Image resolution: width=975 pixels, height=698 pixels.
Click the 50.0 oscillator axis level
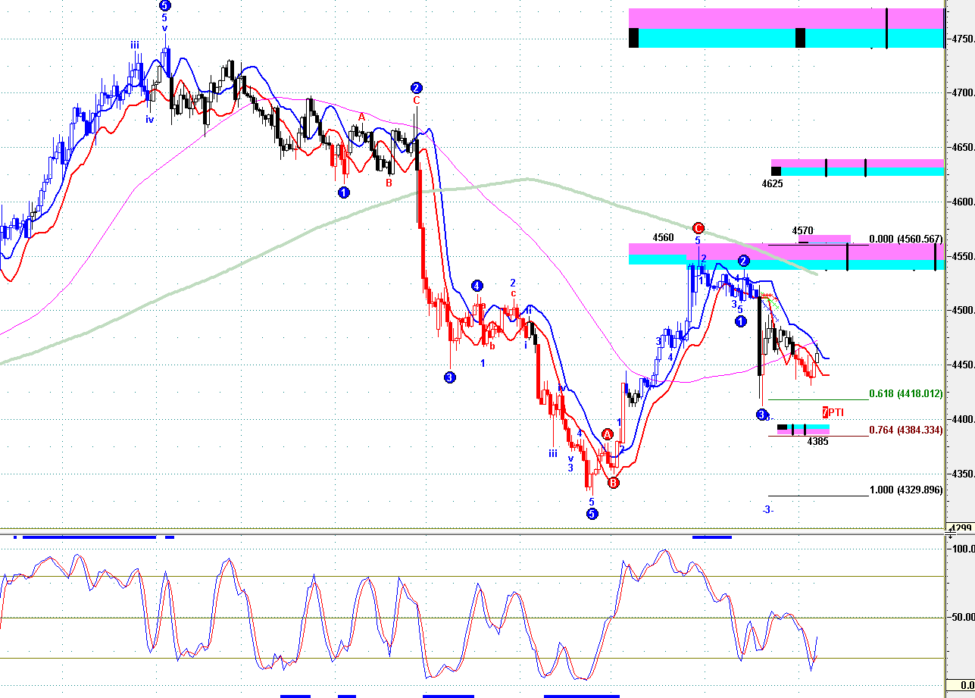tap(962, 617)
